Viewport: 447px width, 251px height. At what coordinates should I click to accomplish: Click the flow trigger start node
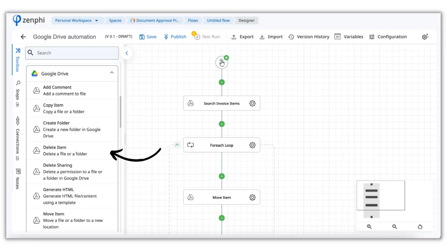click(x=221, y=62)
